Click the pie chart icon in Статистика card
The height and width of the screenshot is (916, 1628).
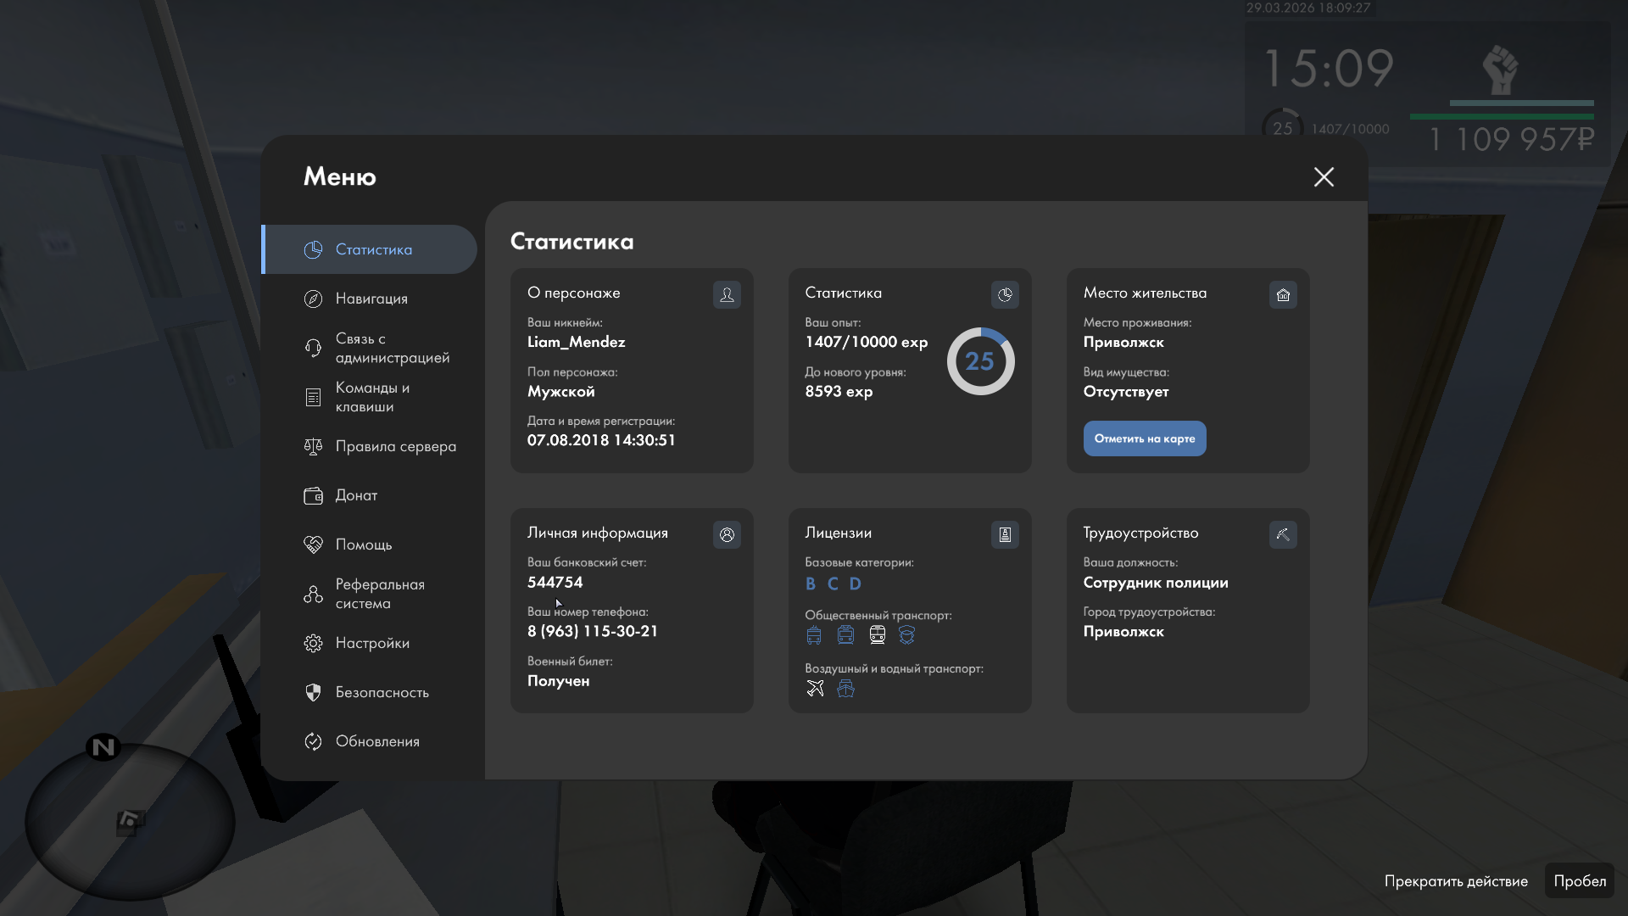pos(1005,294)
